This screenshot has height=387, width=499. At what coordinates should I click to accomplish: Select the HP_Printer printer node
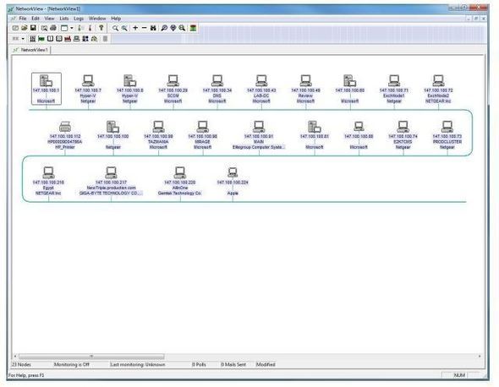point(65,135)
